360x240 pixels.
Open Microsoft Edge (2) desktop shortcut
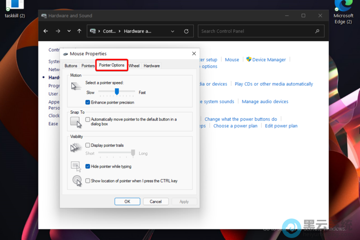(343, 9)
